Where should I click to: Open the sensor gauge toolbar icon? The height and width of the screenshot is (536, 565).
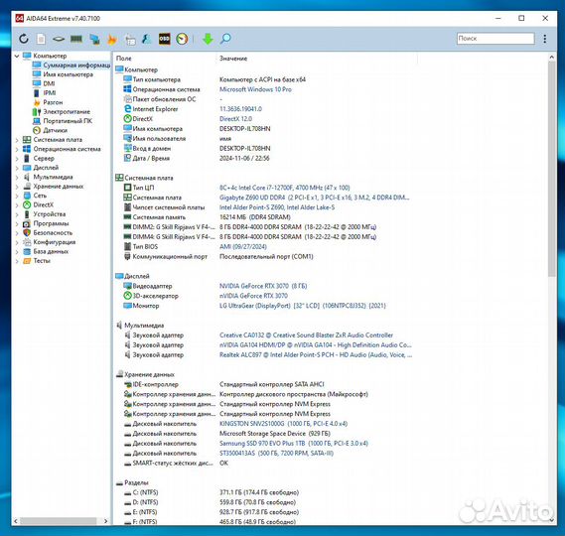(x=182, y=39)
